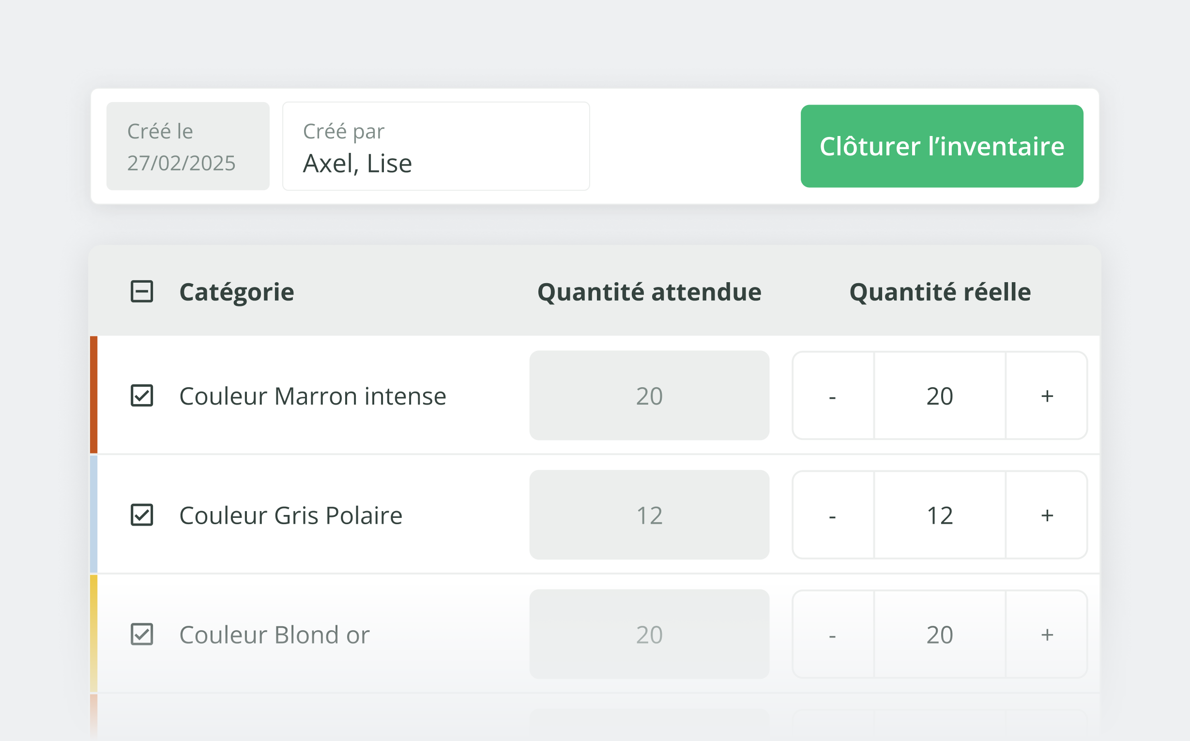Image resolution: width=1190 pixels, height=741 pixels.
Task: Click the Quantité réelle column header
Action: pos(940,292)
